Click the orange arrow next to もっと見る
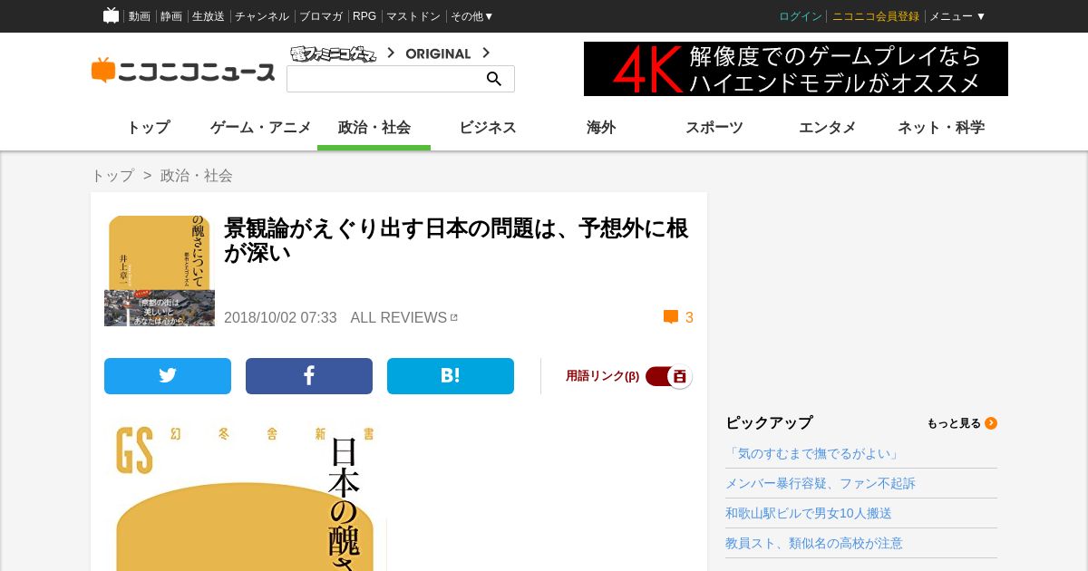 991,423
